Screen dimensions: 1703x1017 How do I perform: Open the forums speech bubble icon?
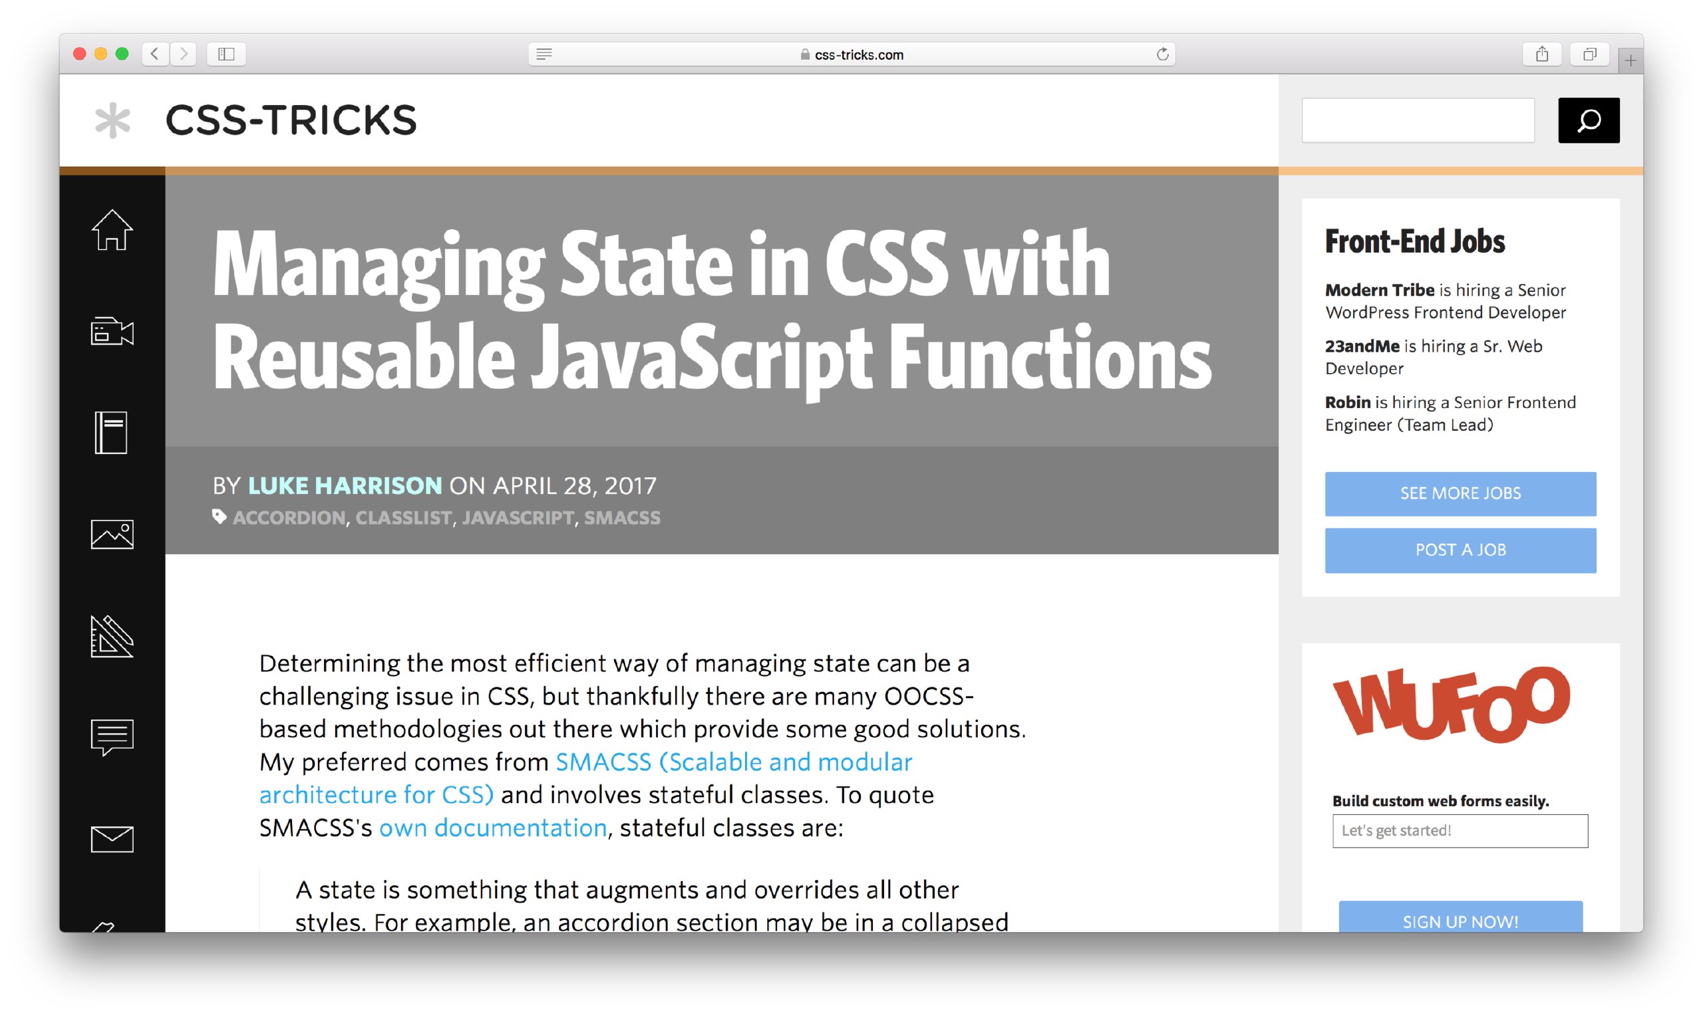112,737
